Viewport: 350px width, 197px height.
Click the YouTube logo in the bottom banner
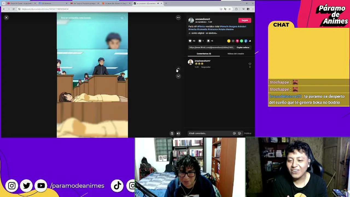41,186
